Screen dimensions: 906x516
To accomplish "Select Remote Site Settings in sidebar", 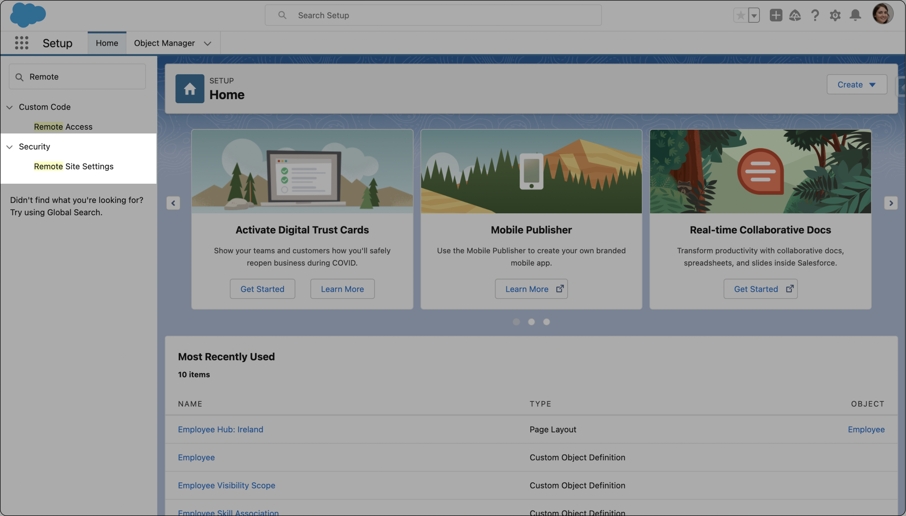I will coord(74,166).
